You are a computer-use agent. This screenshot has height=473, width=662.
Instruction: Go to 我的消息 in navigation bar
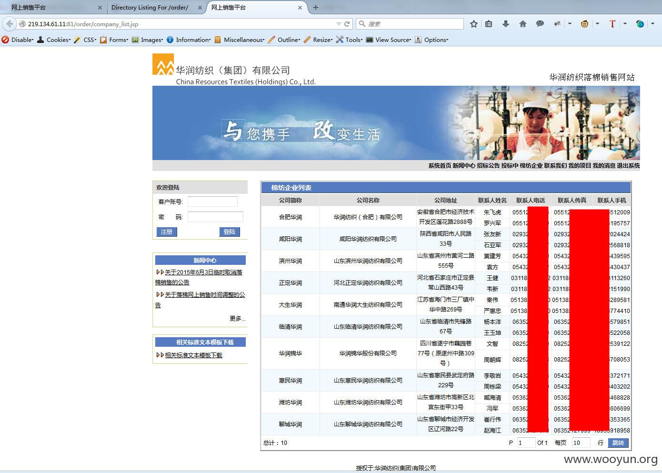point(604,166)
